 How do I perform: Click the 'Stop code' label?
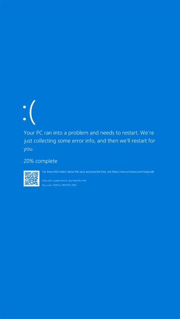click(x=47, y=185)
